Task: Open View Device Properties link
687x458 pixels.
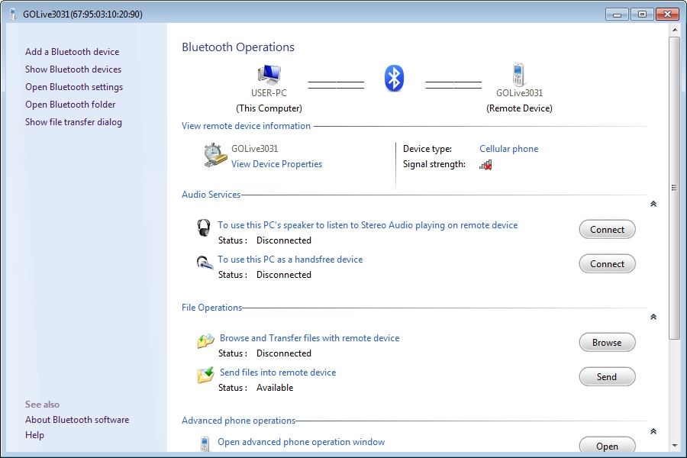Action: [277, 164]
